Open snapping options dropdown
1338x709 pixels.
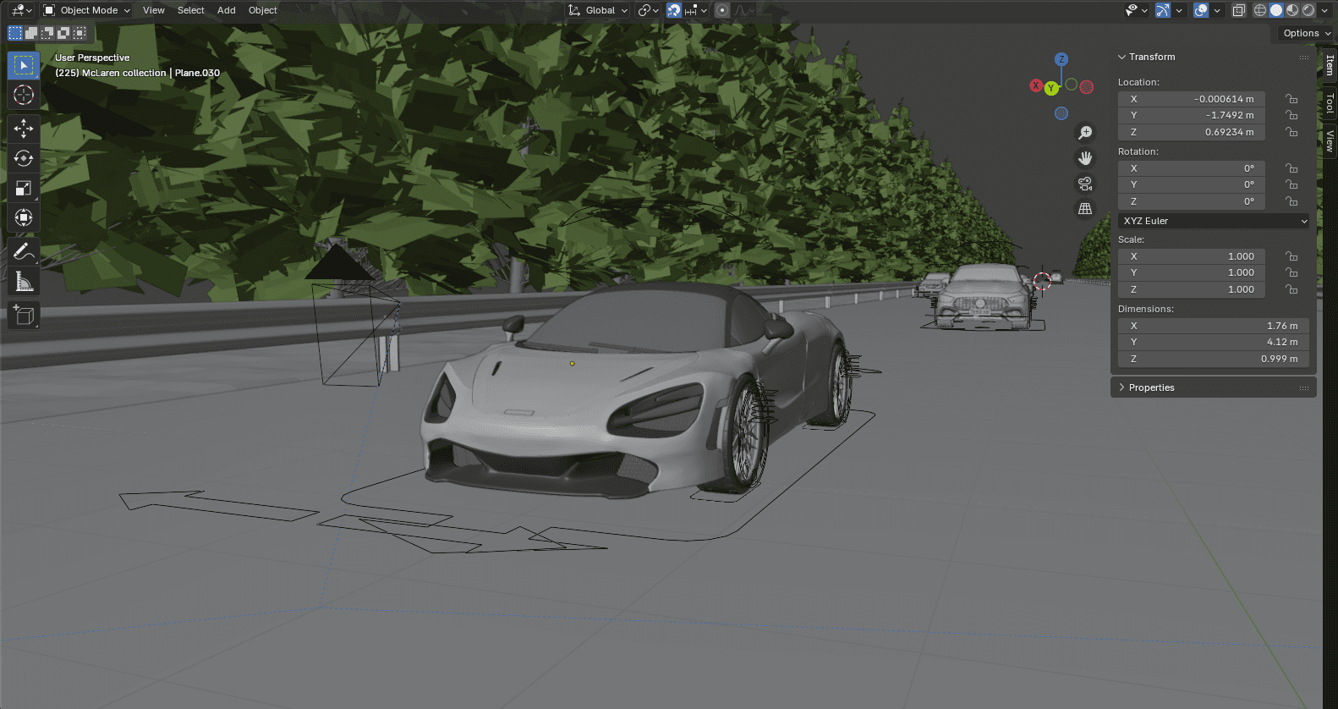point(696,10)
